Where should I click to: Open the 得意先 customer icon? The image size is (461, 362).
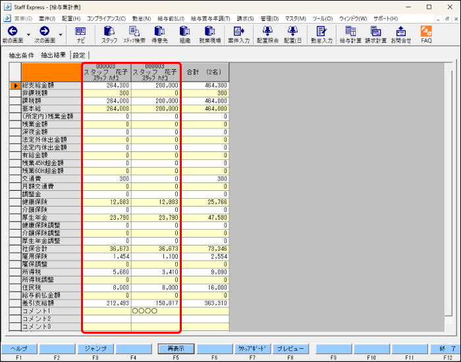coord(159,34)
